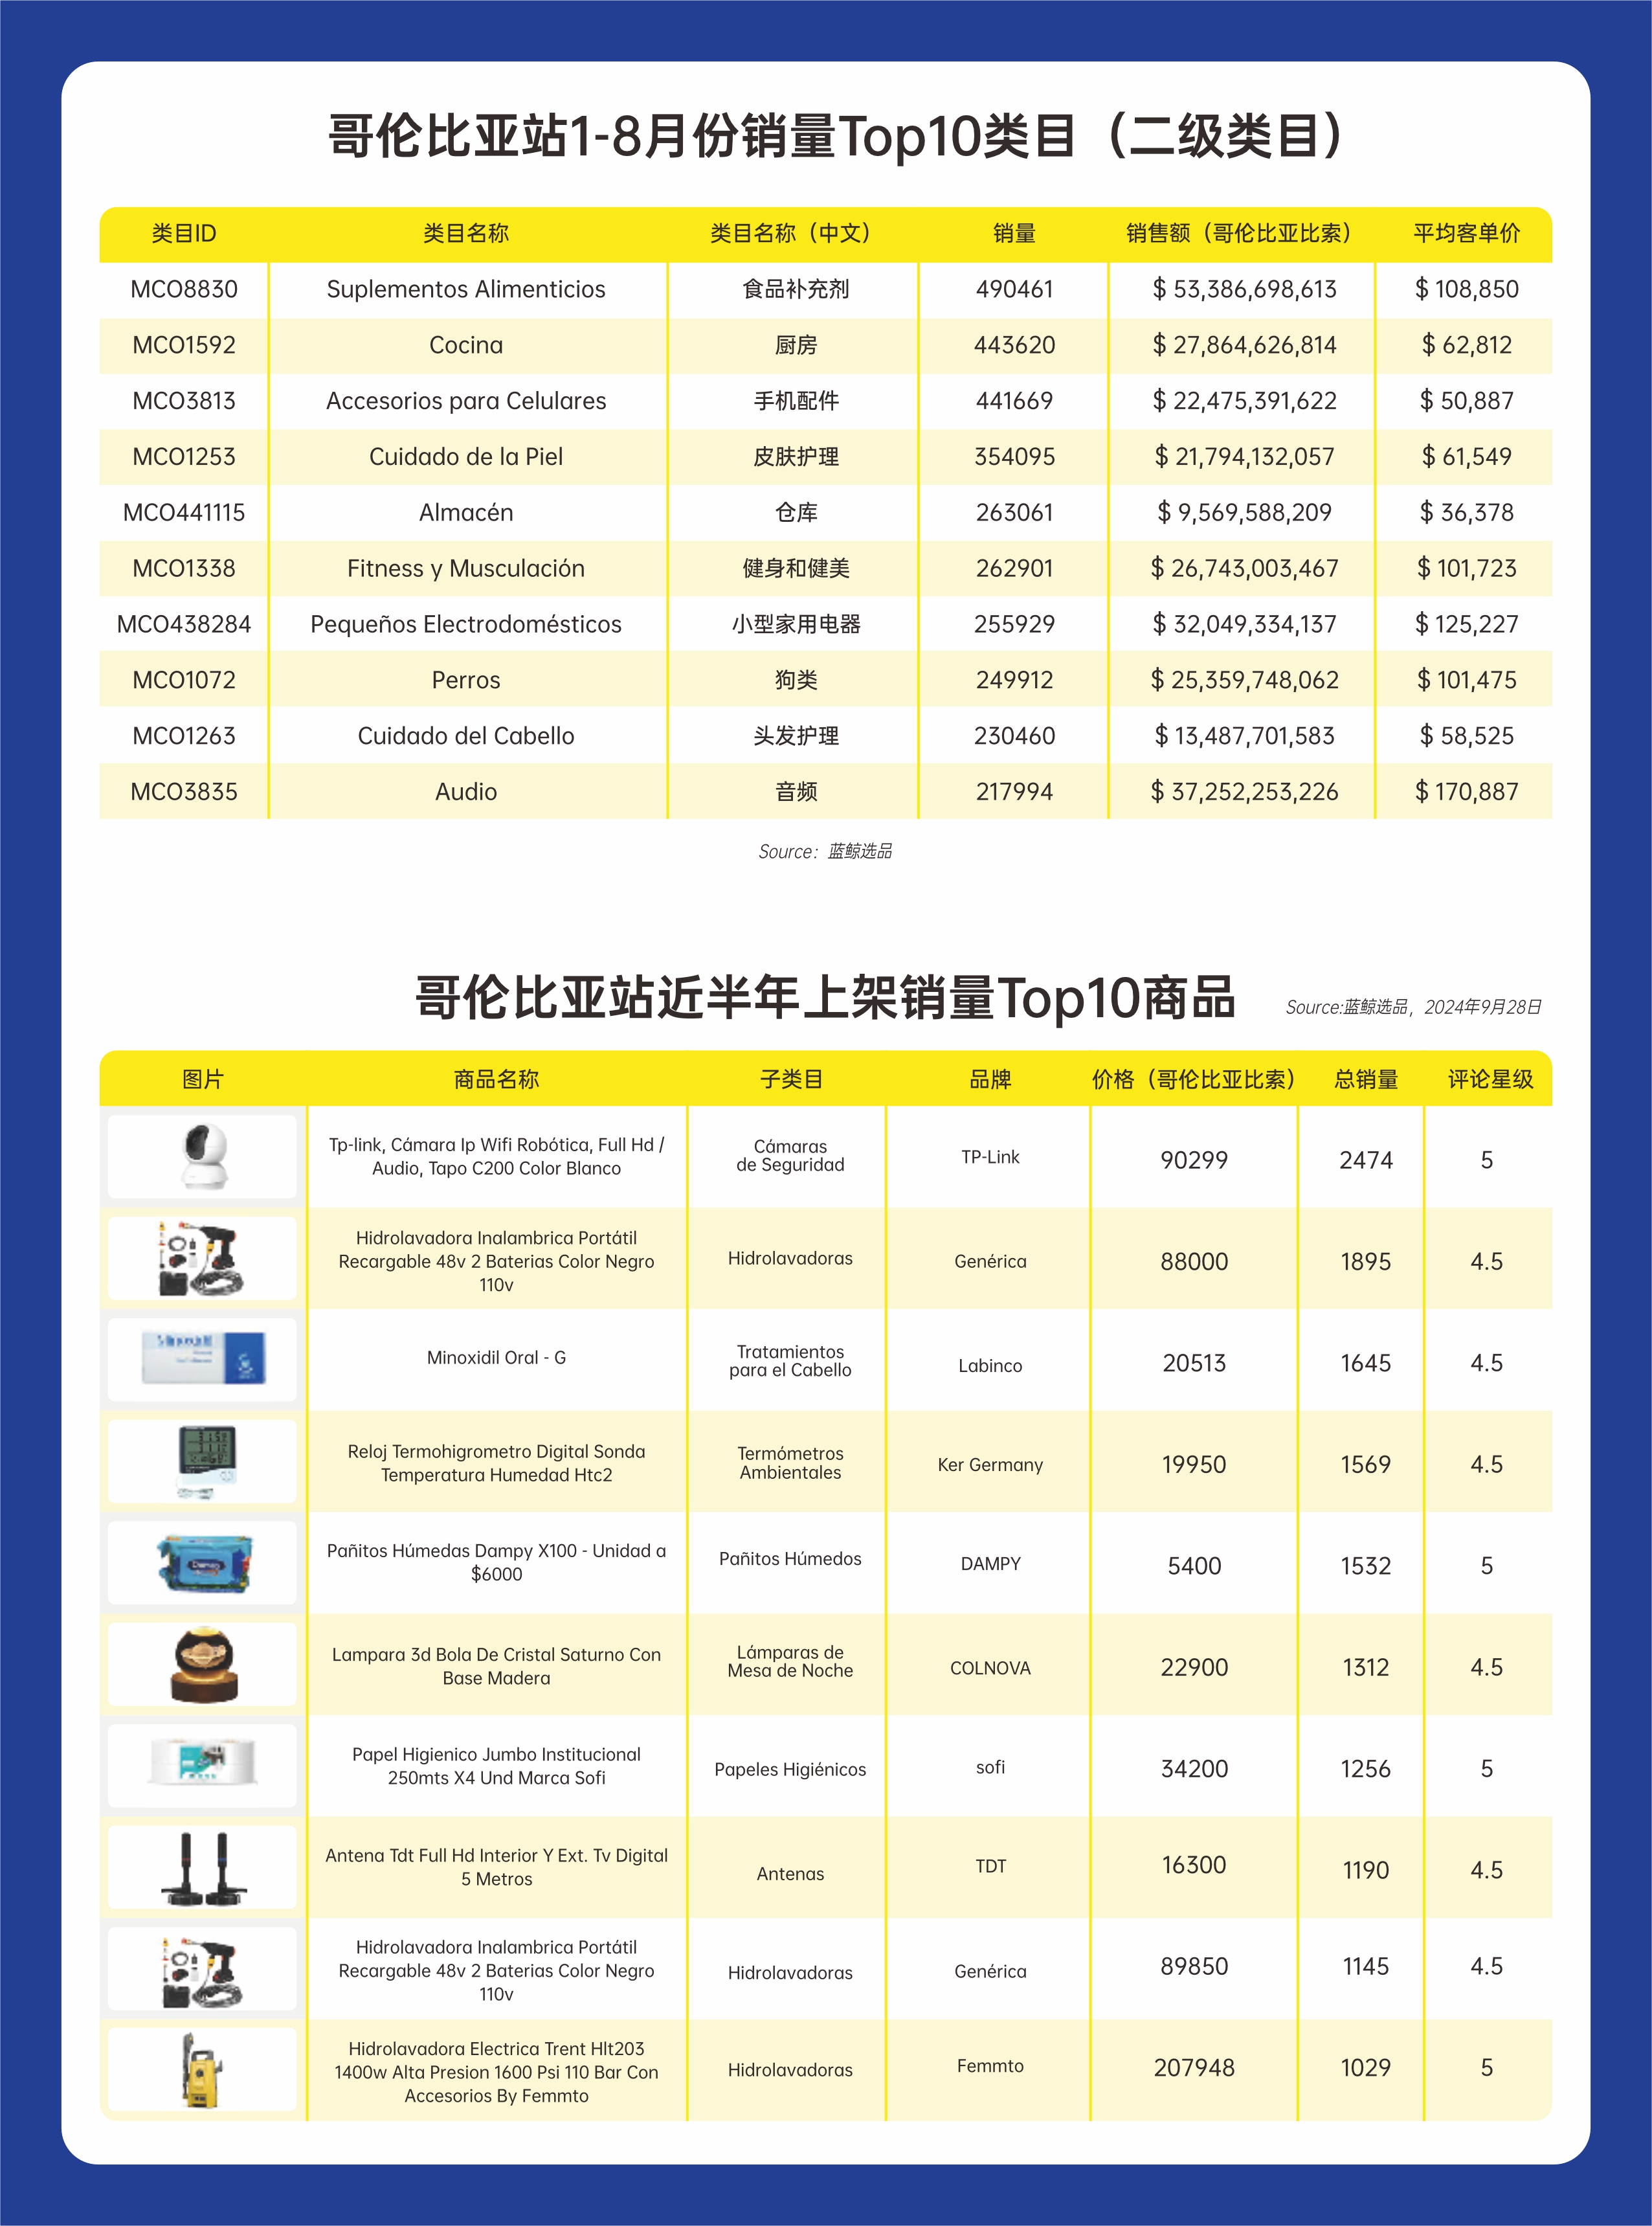This screenshot has width=1652, height=2226.
Task: Click the price 207948 for Femmto hidrolavadora
Action: [1194, 2068]
